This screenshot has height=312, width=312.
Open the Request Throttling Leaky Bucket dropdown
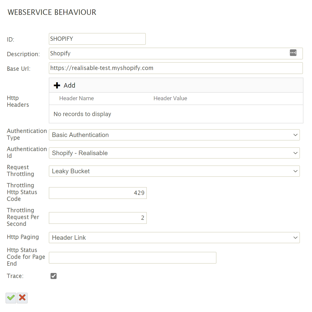click(x=174, y=171)
